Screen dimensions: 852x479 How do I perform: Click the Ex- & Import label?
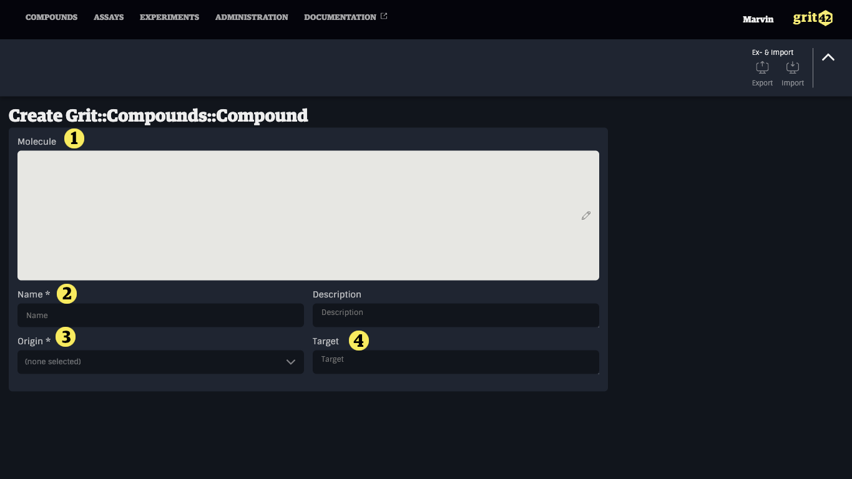(x=773, y=52)
